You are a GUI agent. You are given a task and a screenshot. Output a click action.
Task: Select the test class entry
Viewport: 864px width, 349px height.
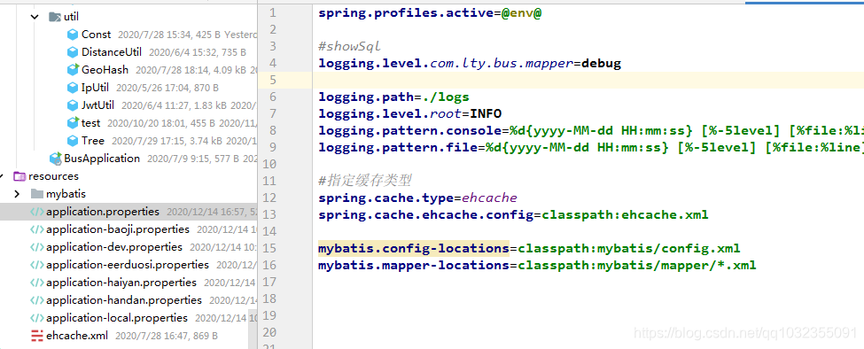tap(91, 123)
